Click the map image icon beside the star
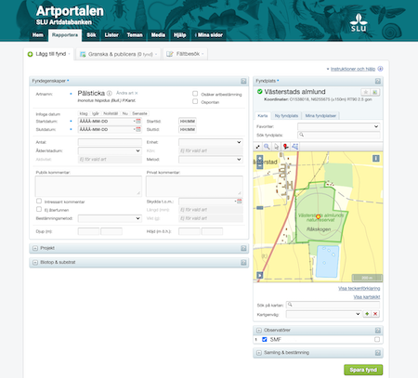 click(375, 92)
